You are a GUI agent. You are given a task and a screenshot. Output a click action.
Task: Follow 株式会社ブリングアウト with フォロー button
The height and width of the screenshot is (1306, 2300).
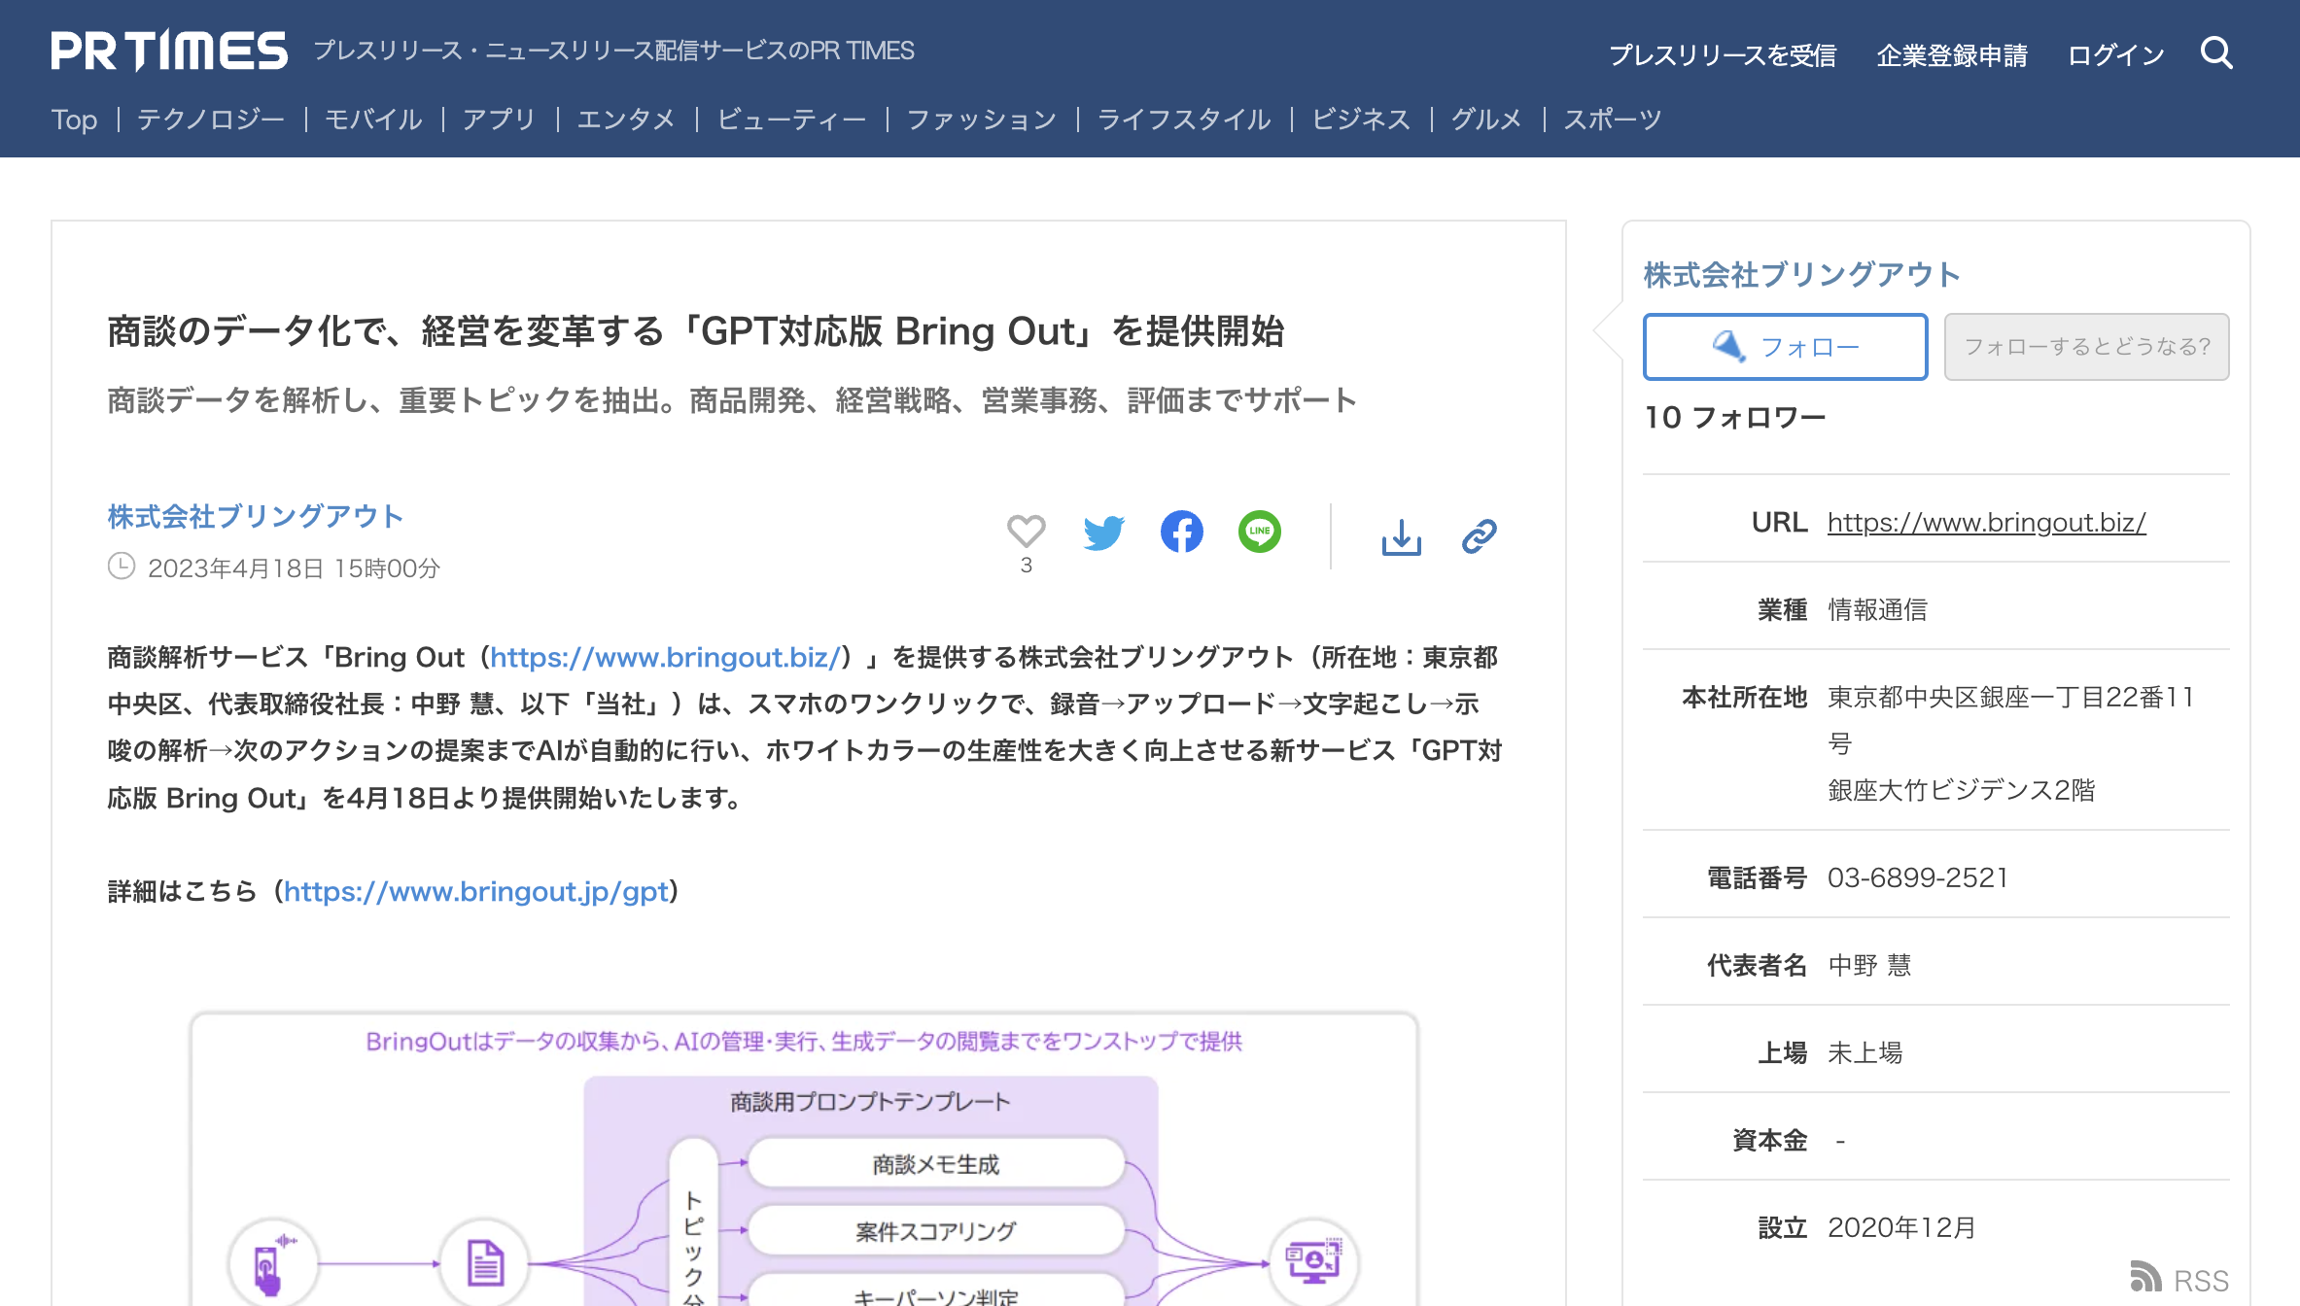(1785, 347)
